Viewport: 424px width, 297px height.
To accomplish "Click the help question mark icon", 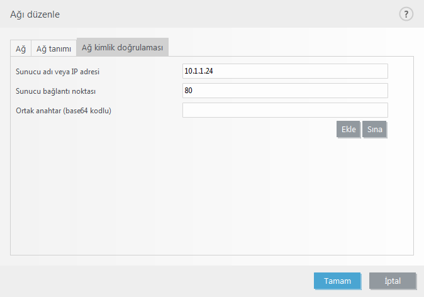I will point(406,14).
